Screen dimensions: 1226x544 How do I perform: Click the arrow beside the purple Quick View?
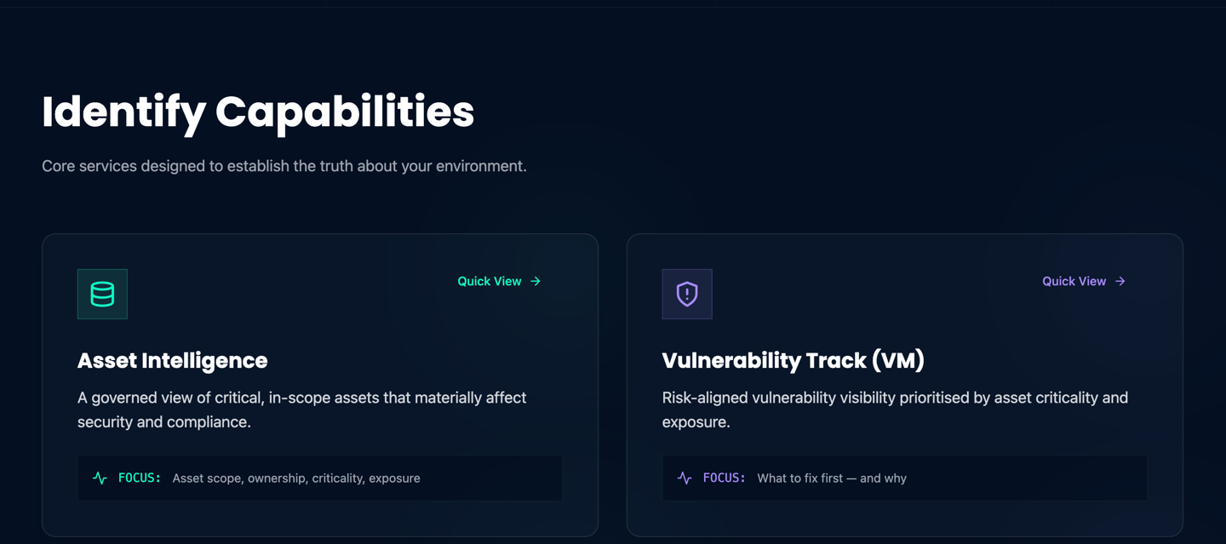[x=1120, y=281]
